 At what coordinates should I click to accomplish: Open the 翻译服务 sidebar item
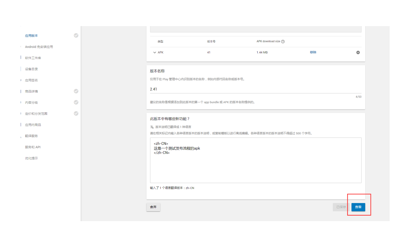click(x=31, y=136)
